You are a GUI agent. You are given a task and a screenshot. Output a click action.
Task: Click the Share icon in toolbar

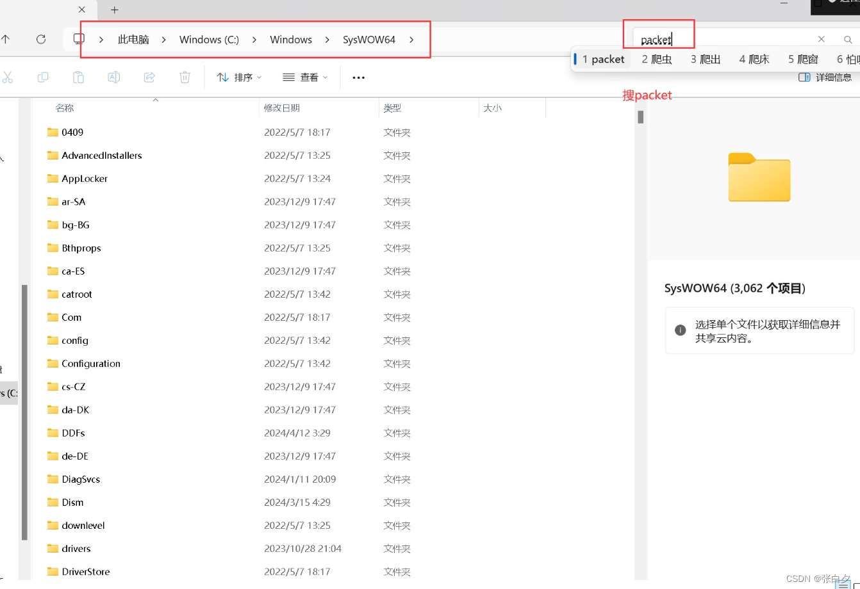[149, 77]
